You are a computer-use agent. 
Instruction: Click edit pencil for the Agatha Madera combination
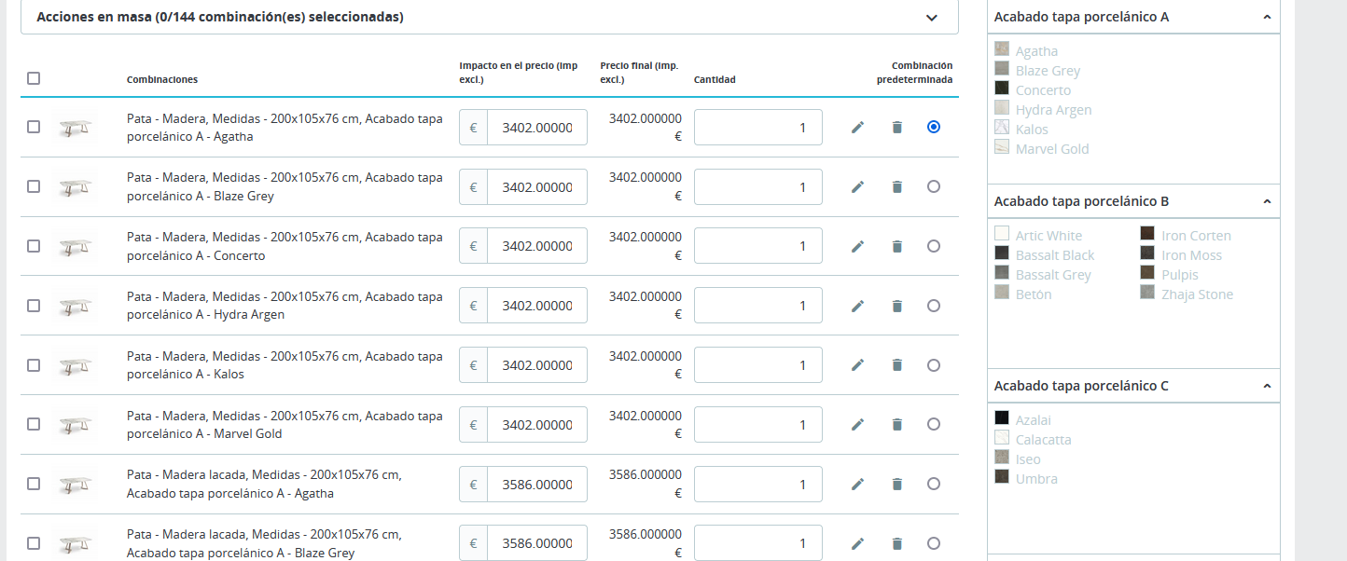point(858,128)
